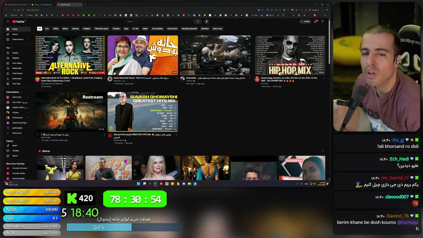The width and height of the screenshot is (423, 238).
Task: Open Alternative Rock Collection channel link
Action: pyautogui.click(x=52, y=84)
